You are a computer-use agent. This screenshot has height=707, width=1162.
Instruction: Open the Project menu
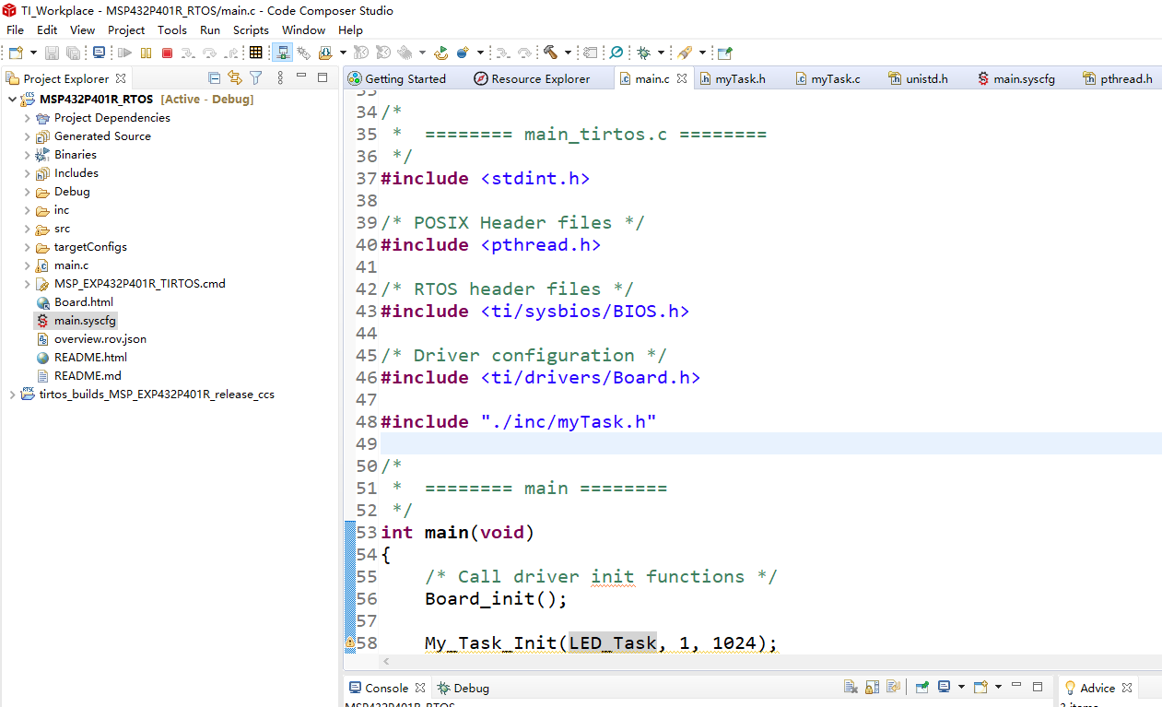pyautogui.click(x=126, y=29)
